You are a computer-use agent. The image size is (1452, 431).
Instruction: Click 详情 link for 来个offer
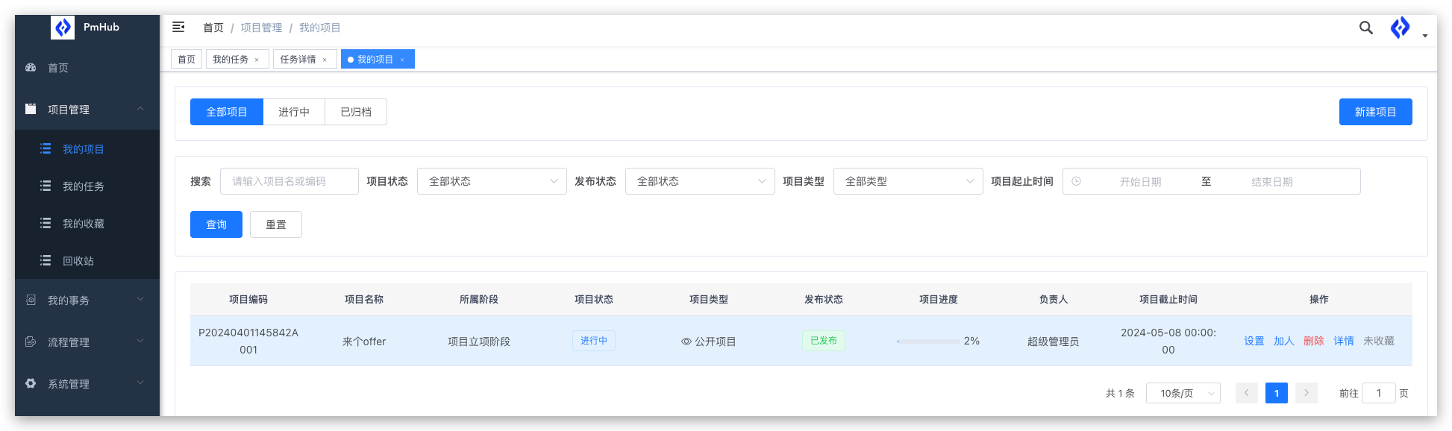1343,341
